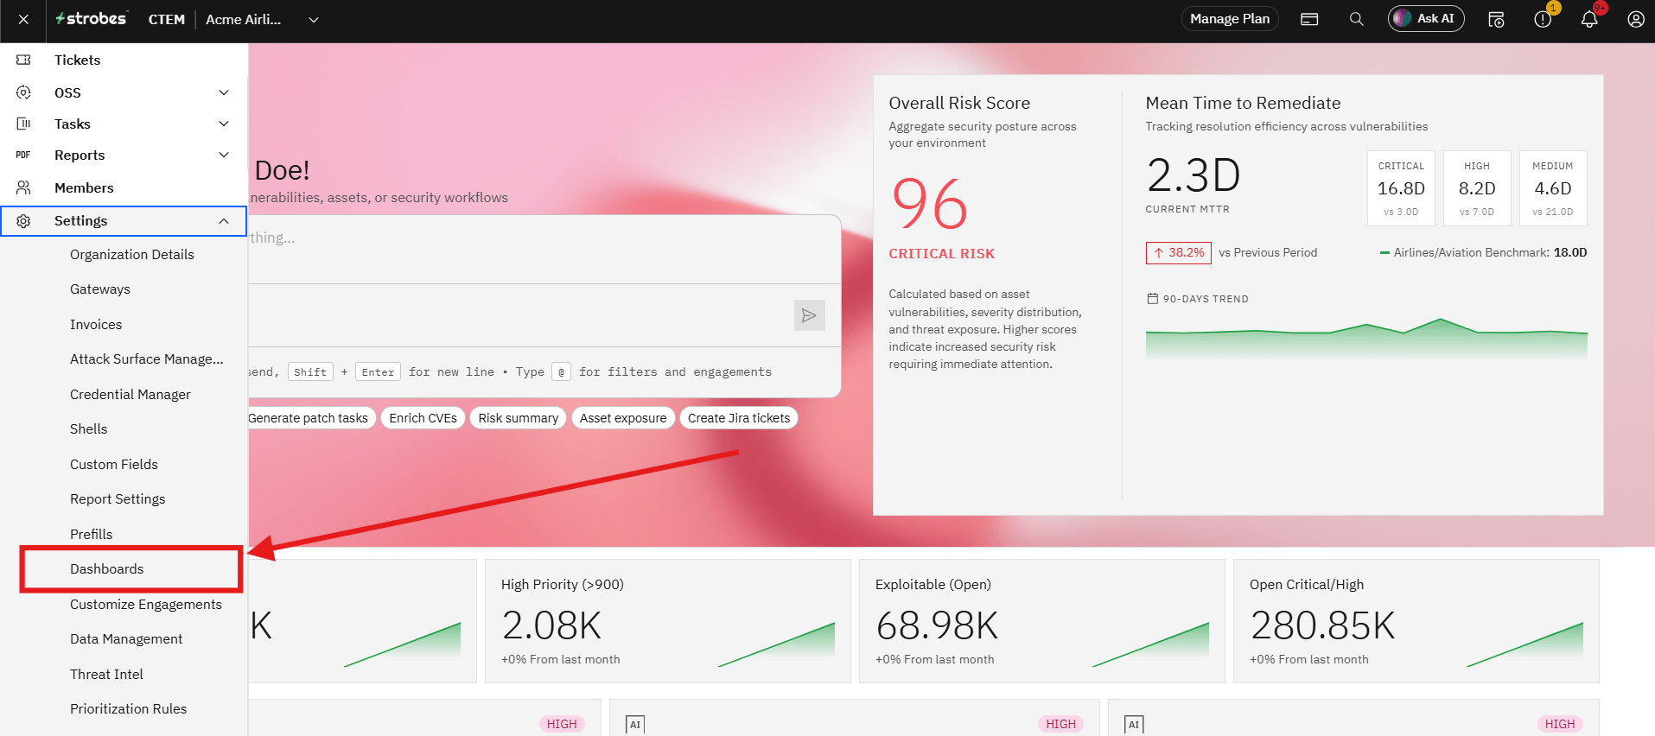Select the Asset exposure suggestion chip
The image size is (1655, 736).
click(623, 418)
